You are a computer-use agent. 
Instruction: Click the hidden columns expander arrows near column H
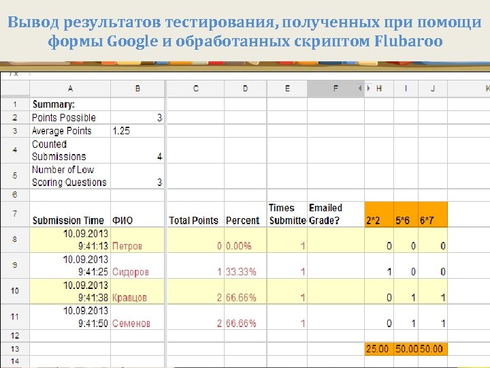tap(364, 89)
